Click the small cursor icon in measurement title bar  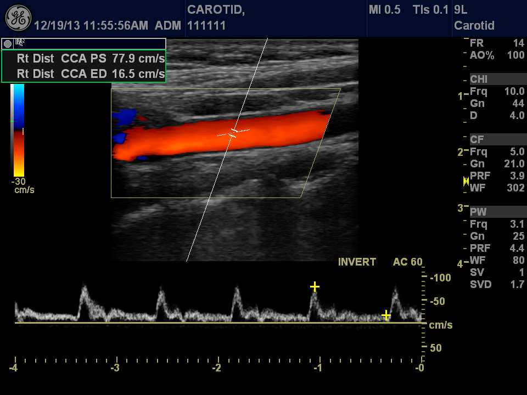pyautogui.click(x=19, y=42)
